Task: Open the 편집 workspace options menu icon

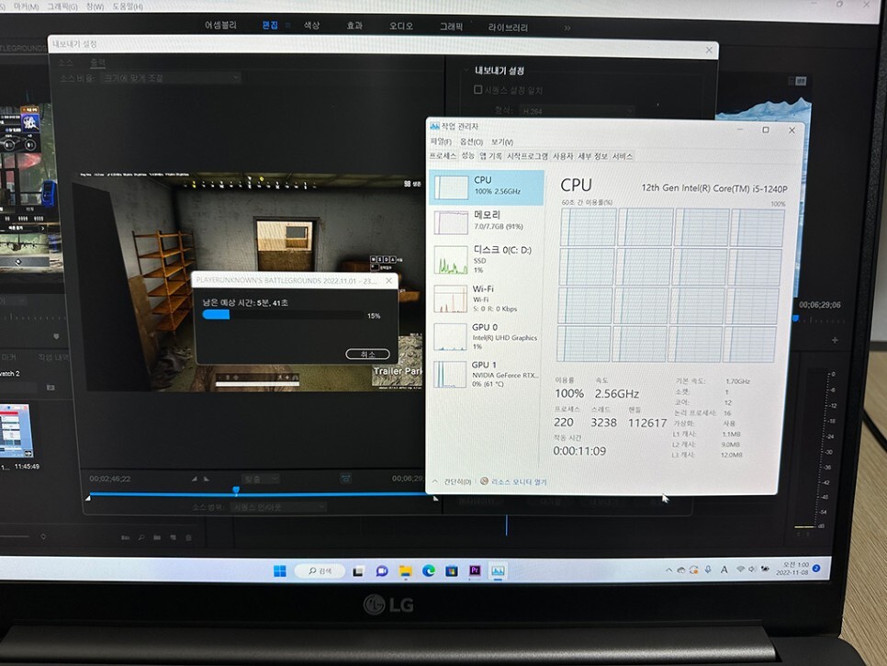Action: tap(288, 26)
